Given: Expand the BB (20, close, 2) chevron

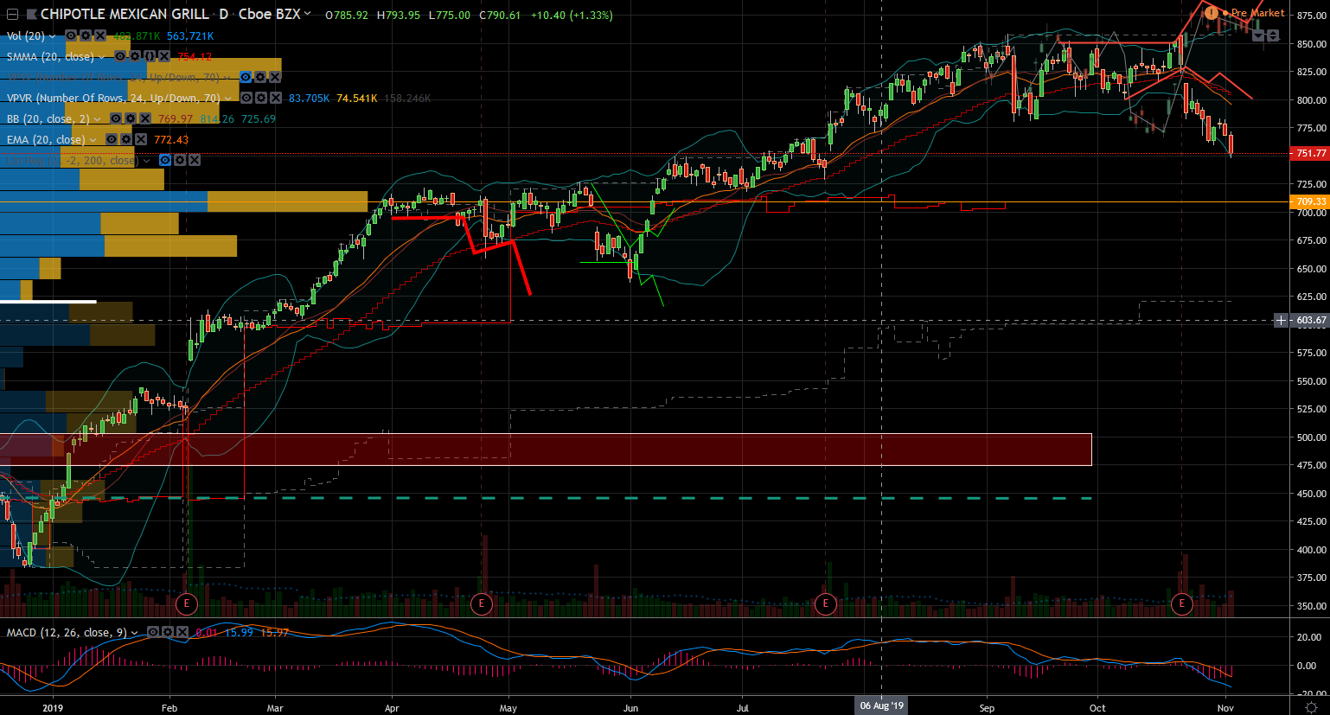Looking at the screenshot, I should coord(98,119).
